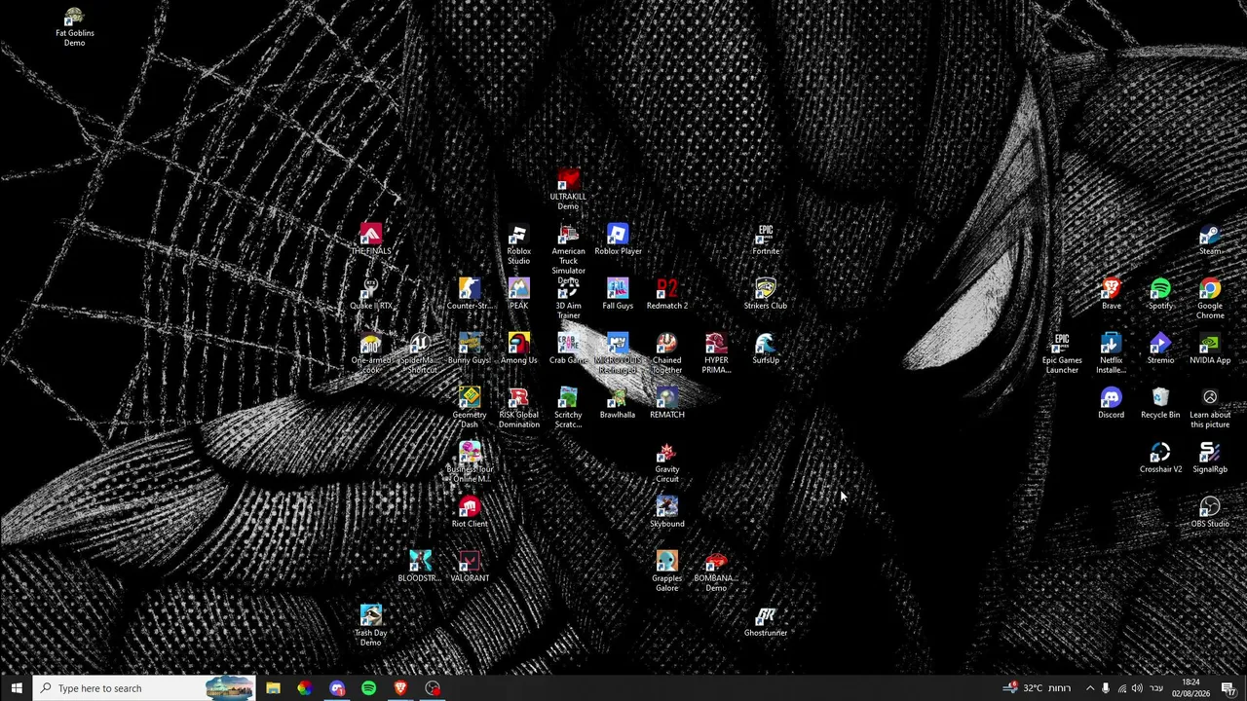Viewport: 1247px width, 701px height.
Task: Open the Among Us shortcut
Action: click(x=518, y=349)
